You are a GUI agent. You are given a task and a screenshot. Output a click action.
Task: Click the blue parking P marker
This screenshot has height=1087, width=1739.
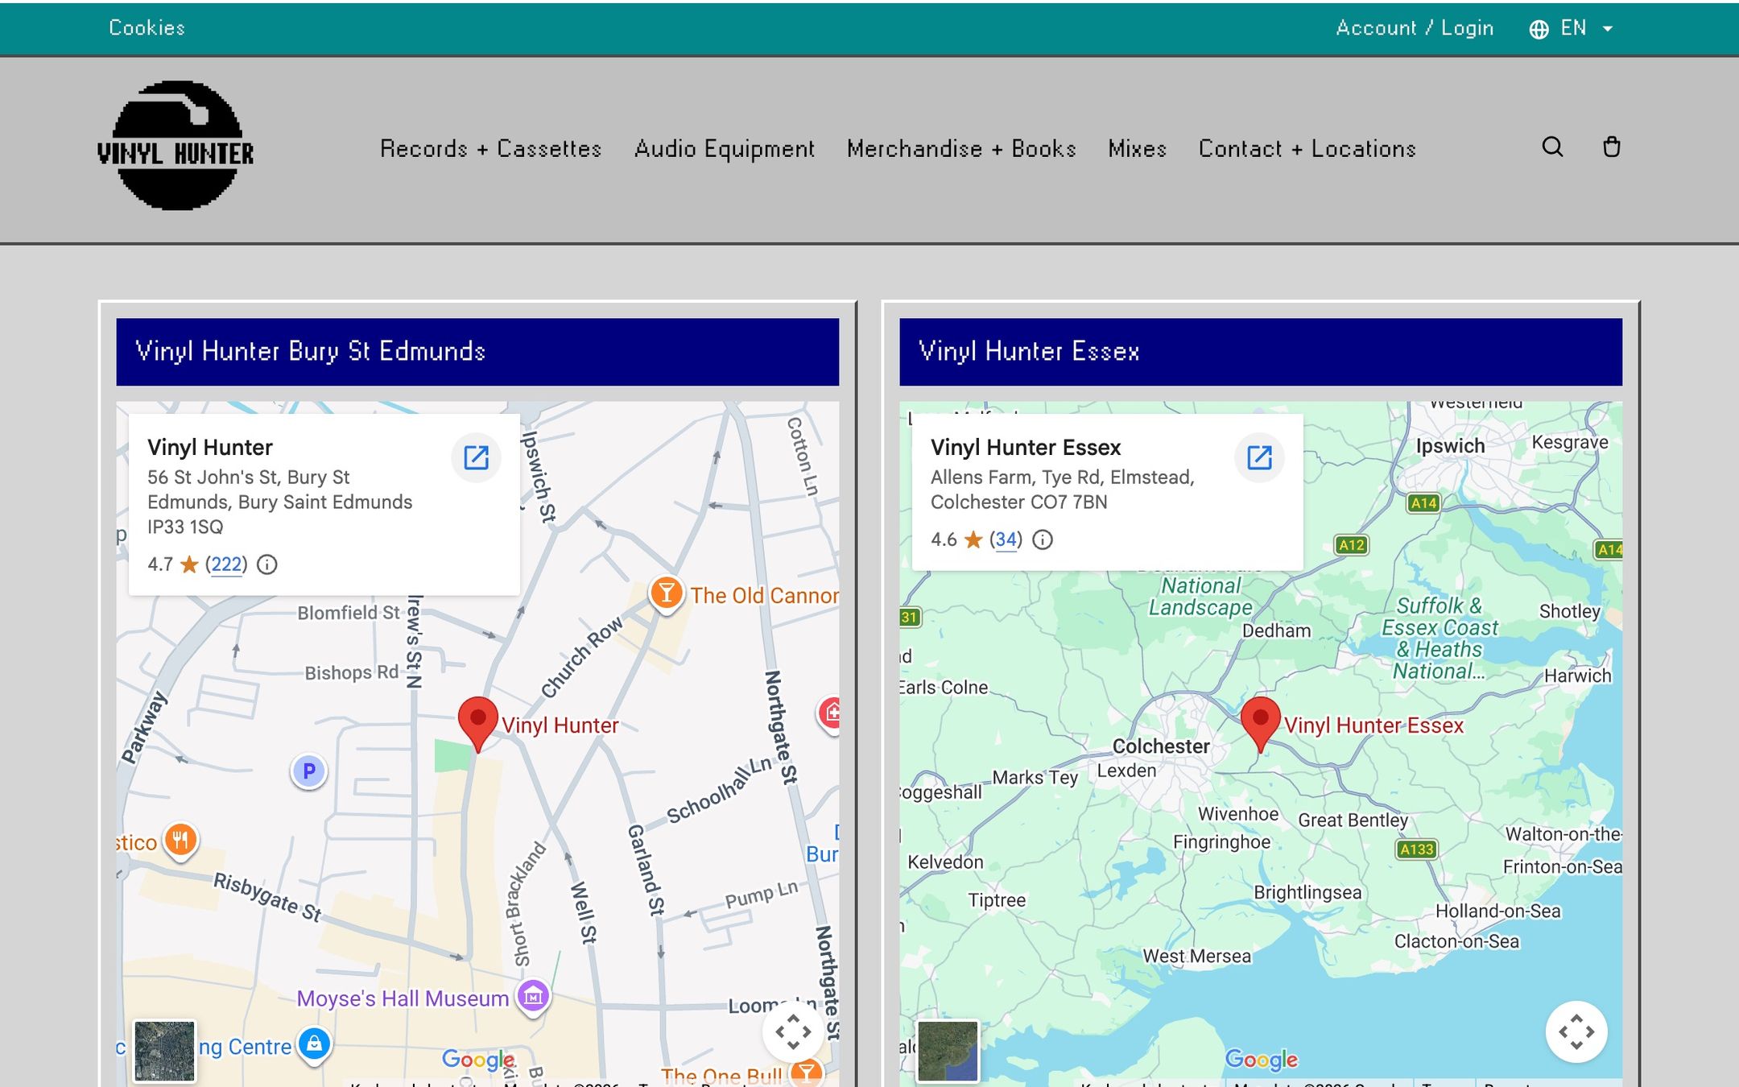308,771
